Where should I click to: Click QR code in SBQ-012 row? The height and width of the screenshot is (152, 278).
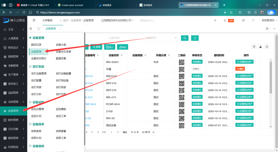point(182,76)
